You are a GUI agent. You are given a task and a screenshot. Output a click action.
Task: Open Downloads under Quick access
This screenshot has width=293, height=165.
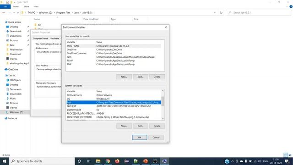point(16,31)
